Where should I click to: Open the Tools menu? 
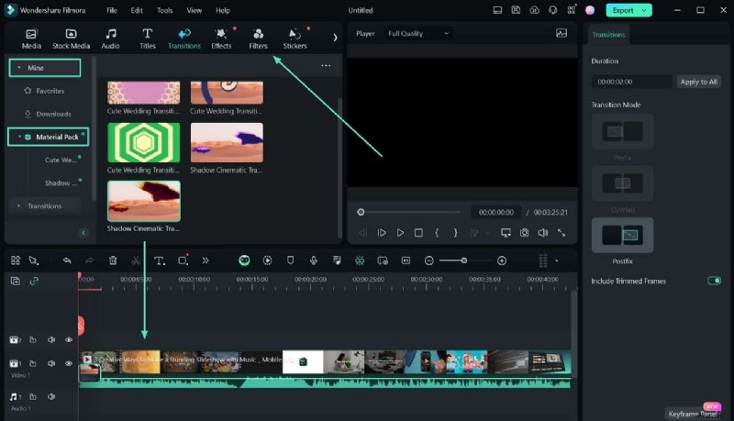165,10
